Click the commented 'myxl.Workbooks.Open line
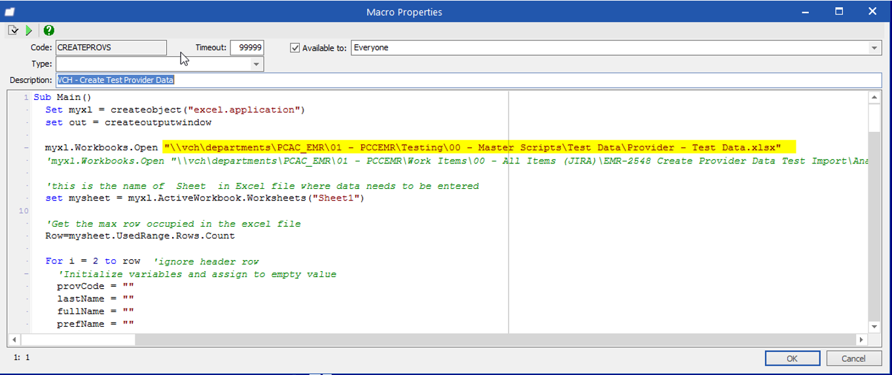892x375 pixels. tap(457, 161)
